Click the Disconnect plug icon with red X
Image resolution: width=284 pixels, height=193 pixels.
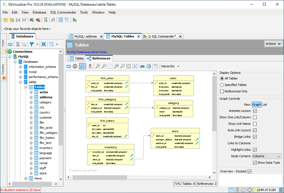38,20
